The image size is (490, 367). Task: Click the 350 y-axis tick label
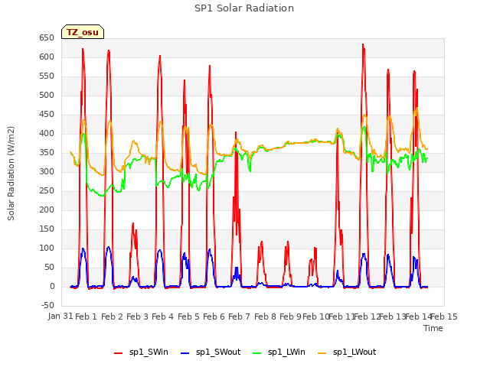coord(47,152)
